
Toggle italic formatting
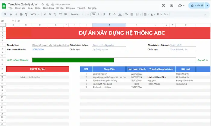[x=109, y=14]
